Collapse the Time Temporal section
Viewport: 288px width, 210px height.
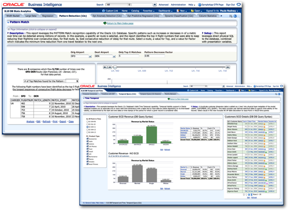click(x=84, y=98)
